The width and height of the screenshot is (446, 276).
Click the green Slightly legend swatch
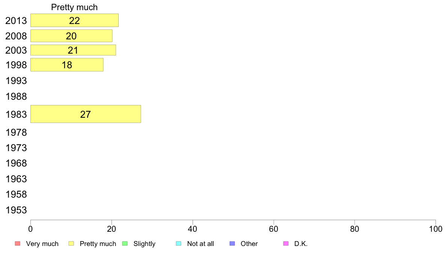pyautogui.click(x=125, y=244)
